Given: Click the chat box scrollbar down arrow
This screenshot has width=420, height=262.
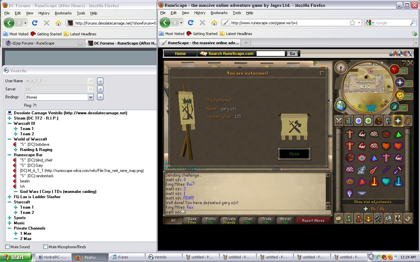Looking at the screenshot, I should 328,207.
